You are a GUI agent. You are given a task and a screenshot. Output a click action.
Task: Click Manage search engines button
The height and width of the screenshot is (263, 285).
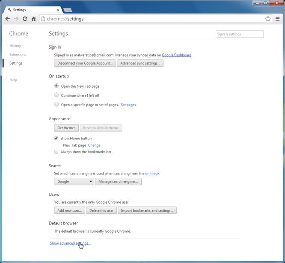coord(119,181)
